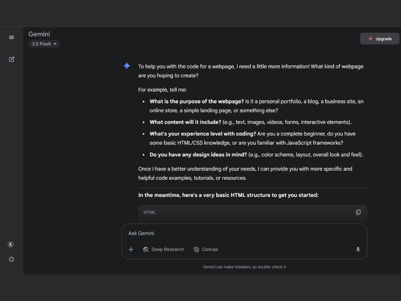Click 'Do you have any design ideas in mind?'
Viewport: 401px width, 301px height.
[198, 155]
